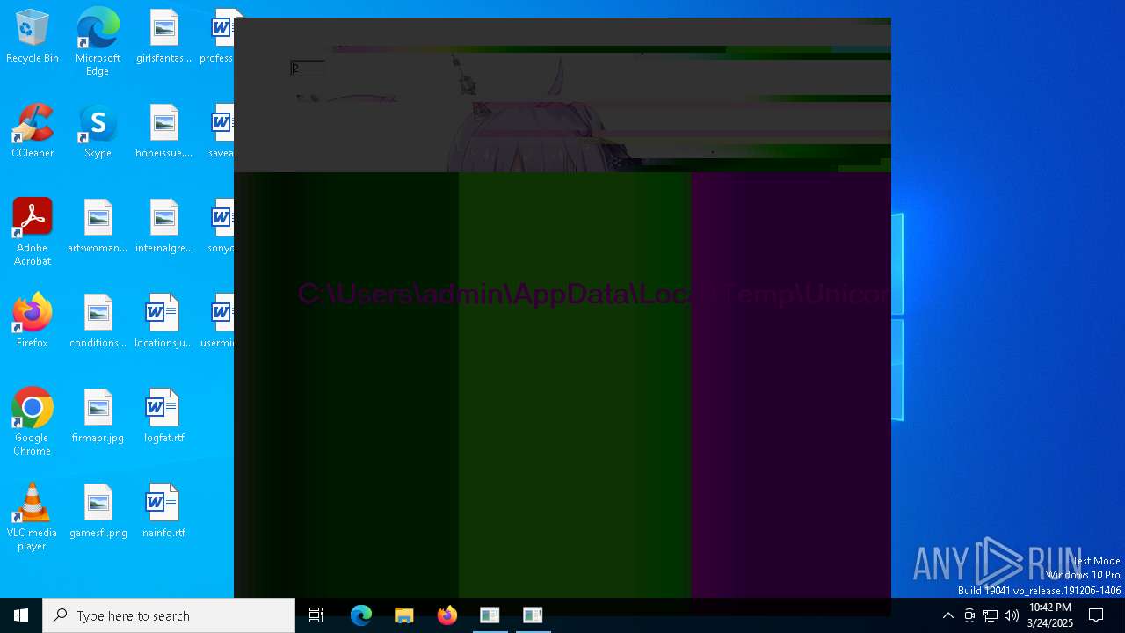Viewport: 1125px width, 633px height.
Task: Open File Explorer from the taskbar
Action: point(404,615)
